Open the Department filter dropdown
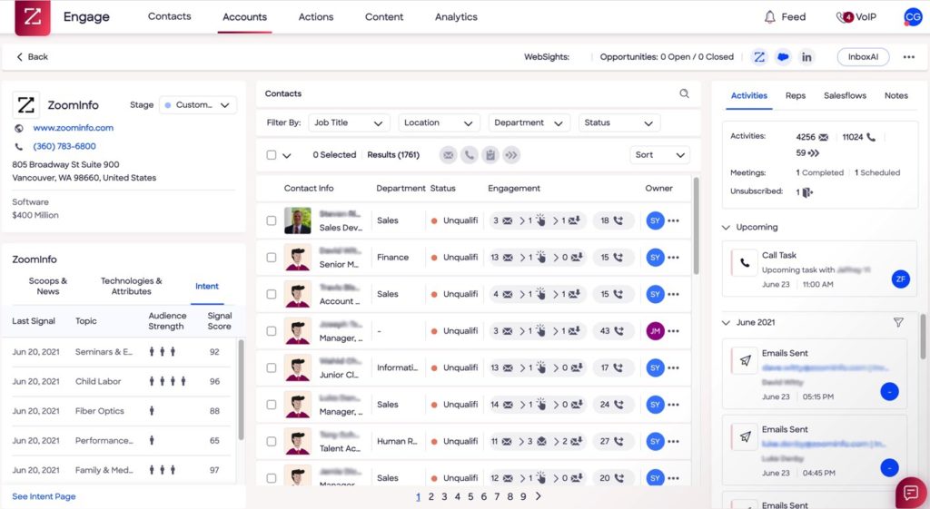This screenshot has height=509, width=930. tap(529, 122)
